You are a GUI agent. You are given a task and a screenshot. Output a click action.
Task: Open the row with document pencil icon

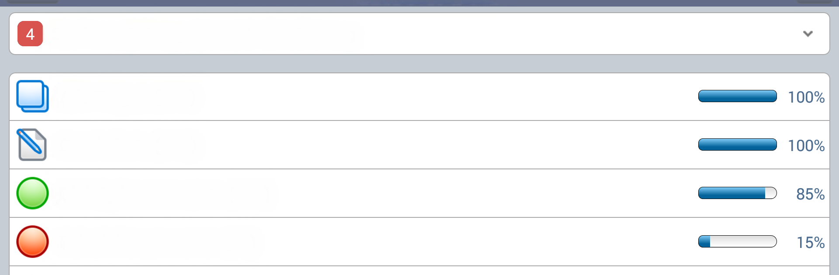click(x=419, y=145)
